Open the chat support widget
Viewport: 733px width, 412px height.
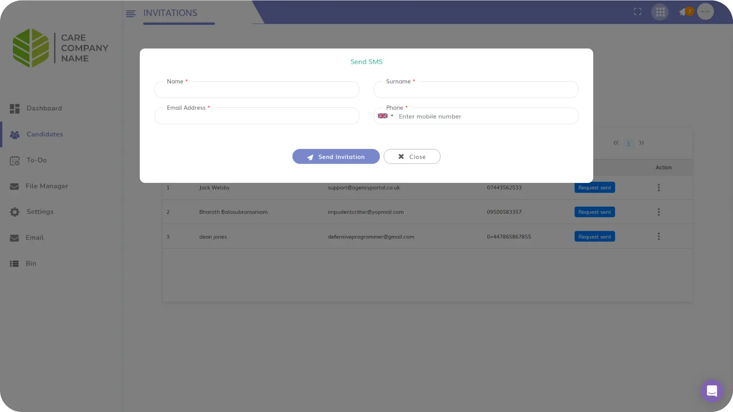(712, 391)
